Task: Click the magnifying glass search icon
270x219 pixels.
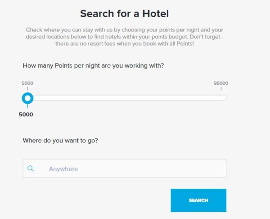Action: click(31, 169)
